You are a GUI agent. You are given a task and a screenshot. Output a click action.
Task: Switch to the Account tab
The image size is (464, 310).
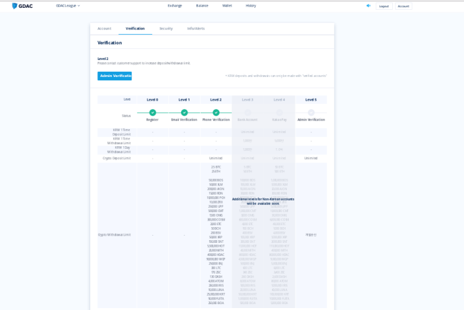pyautogui.click(x=105, y=29)
